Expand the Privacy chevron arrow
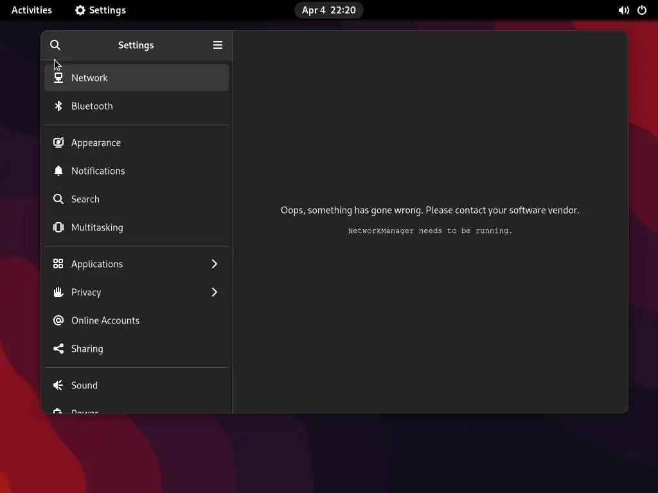Viewport: 658px width, 493px height. (x=215, y=292)
